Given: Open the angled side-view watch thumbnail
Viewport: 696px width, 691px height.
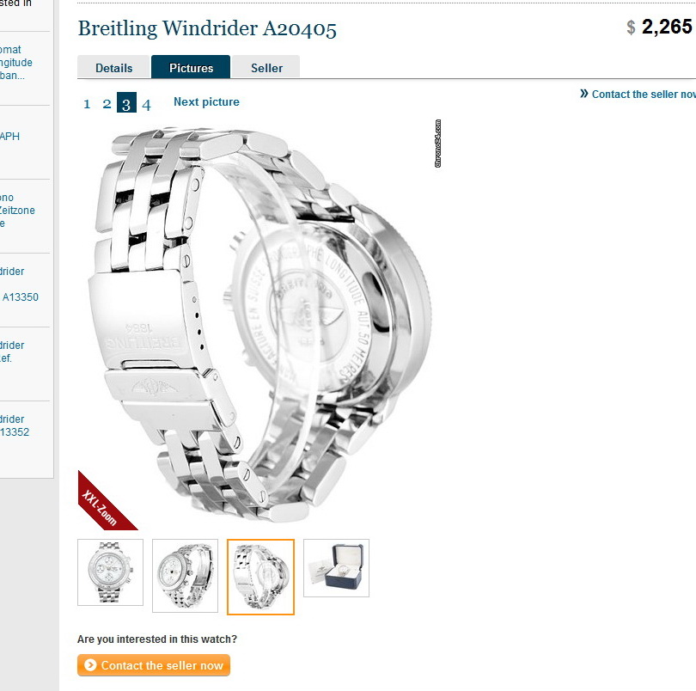Looking at the screenshot, I should (x=185, y=576).
